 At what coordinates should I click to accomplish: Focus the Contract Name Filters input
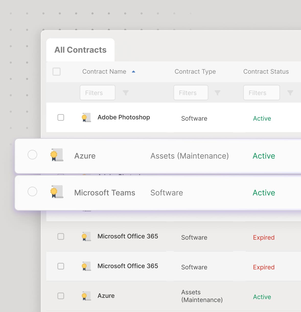coord(98,93)
